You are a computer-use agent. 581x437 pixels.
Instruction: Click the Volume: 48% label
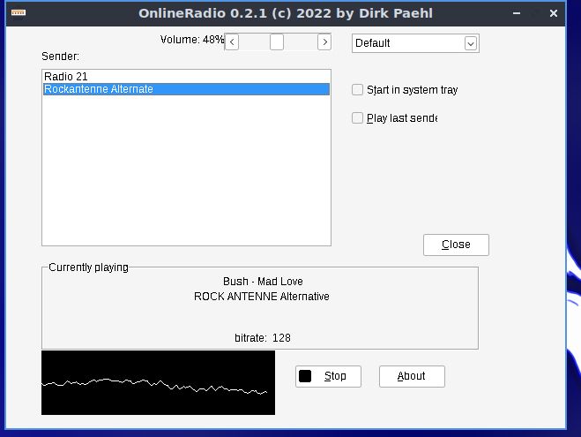pyautogui.click(x=192, y=40)
